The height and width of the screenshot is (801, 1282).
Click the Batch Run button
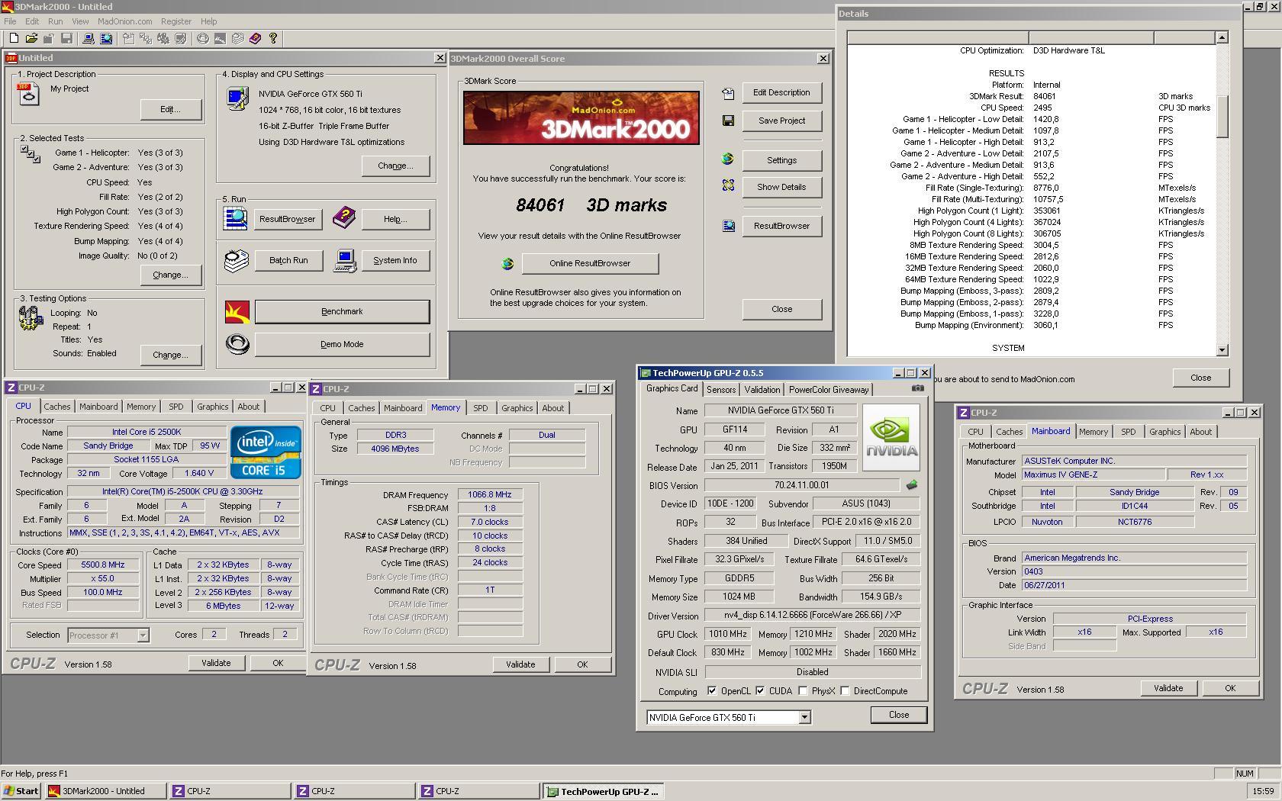click(288, 260)
